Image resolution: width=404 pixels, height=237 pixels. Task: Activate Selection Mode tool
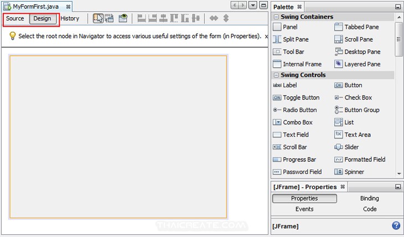coord(98,18)
